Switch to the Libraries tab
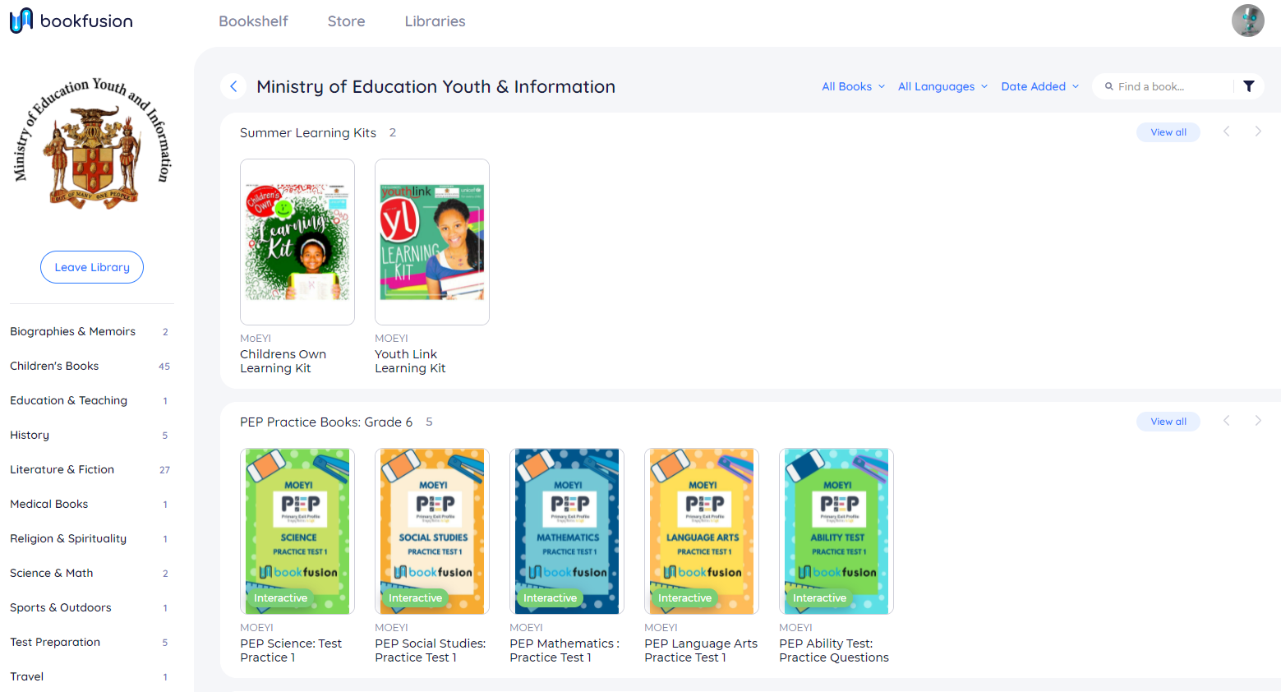The width and height of the screenshot is (1281, 692). (435, 21)
